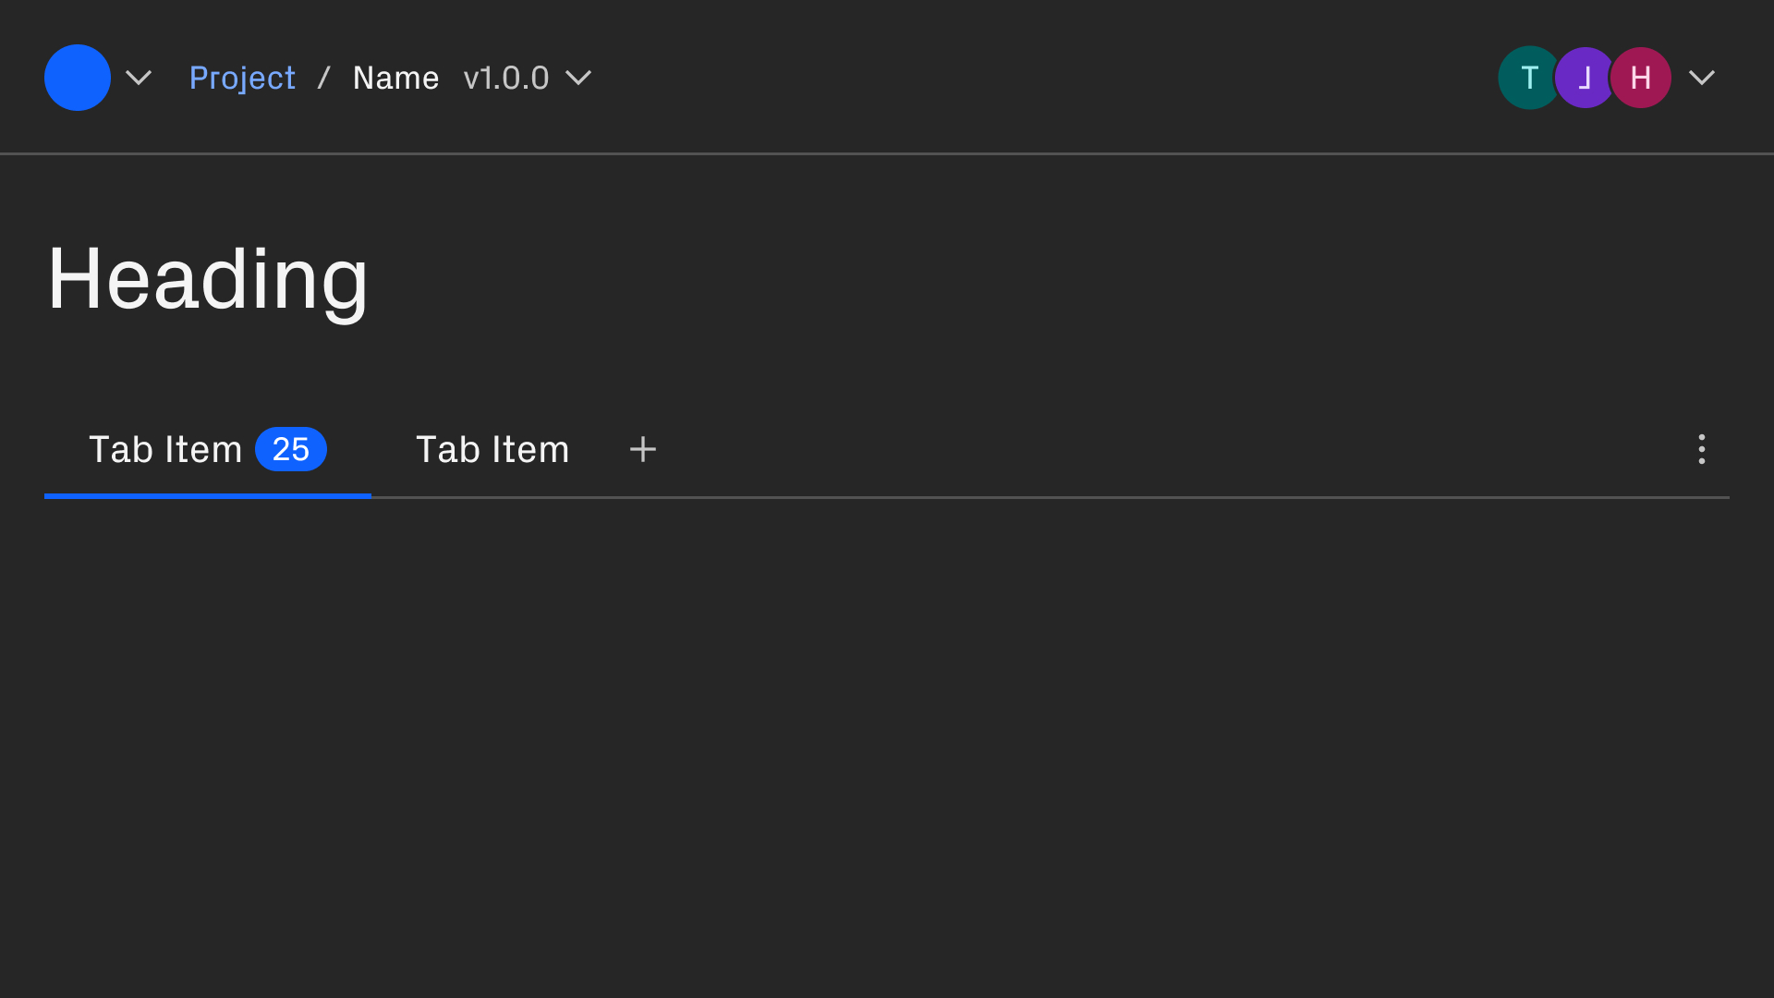The height and width of the screenshot is (998, 1774).
Task: Expand the chevron next to user avatars
Action: coord(1702,78)
